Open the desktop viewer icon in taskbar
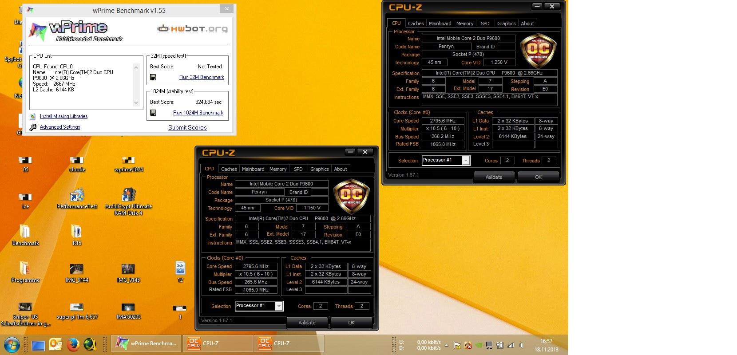 pos(38,345)
